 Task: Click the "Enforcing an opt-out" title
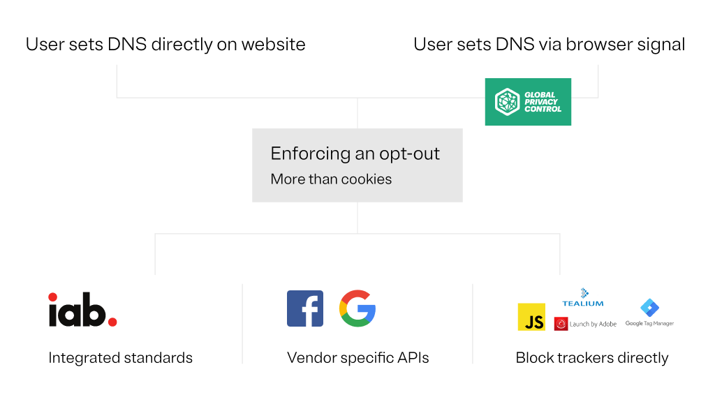coord(355,154)
